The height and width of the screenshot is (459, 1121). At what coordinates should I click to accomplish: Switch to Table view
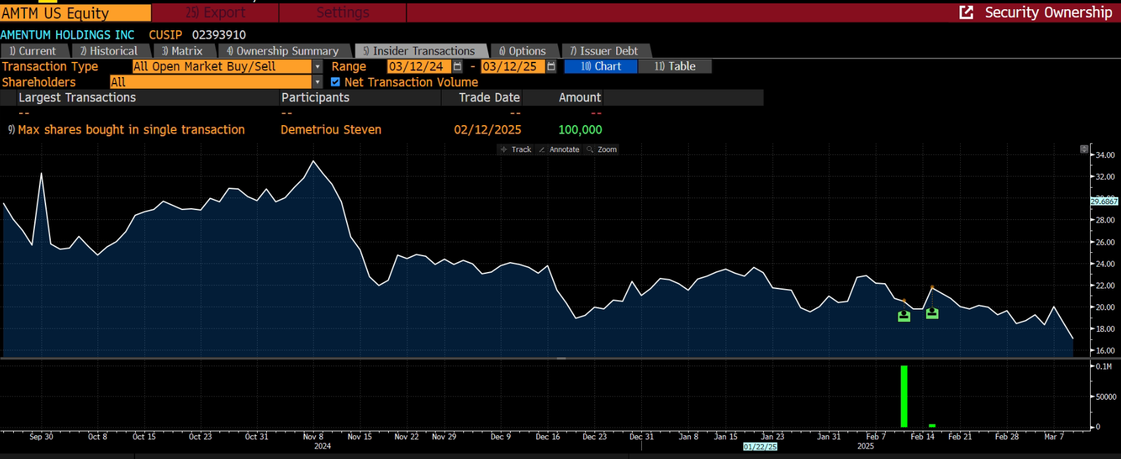tap(675, 67)
